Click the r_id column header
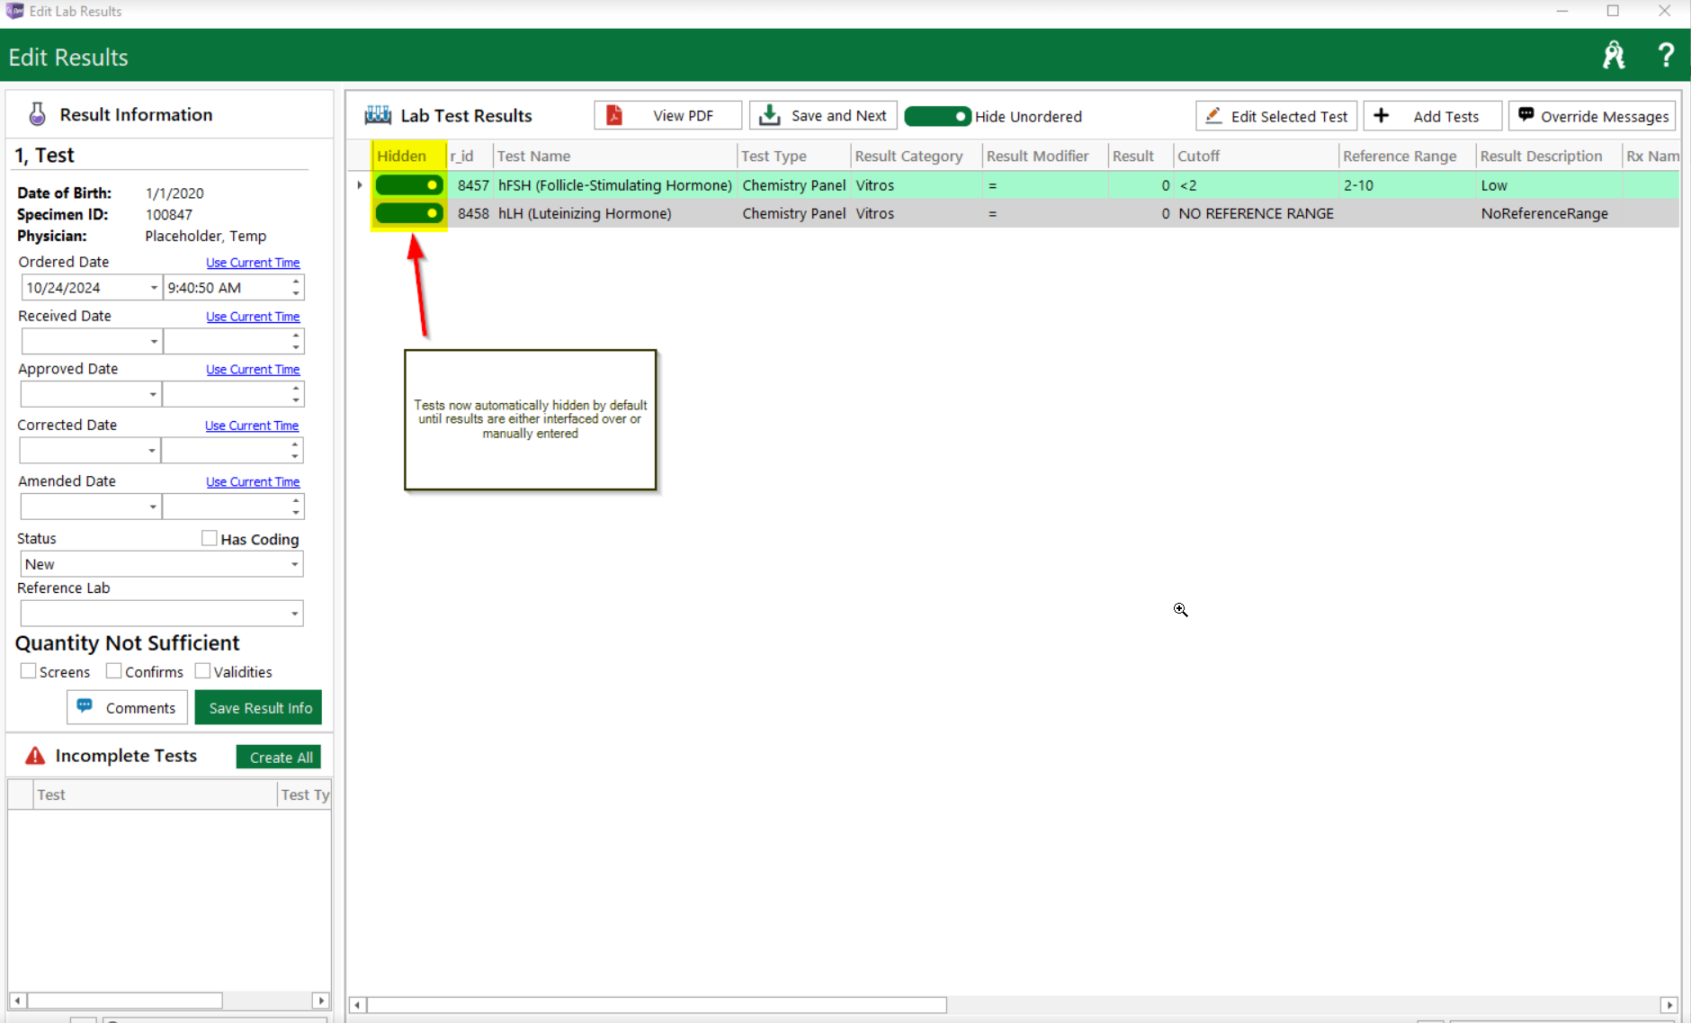Image resolution: width=1691 pixels, height=1023 pixels. coord(470,156)
